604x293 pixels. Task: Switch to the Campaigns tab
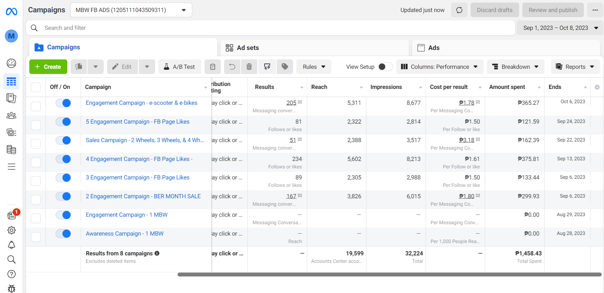coord(123,47)
